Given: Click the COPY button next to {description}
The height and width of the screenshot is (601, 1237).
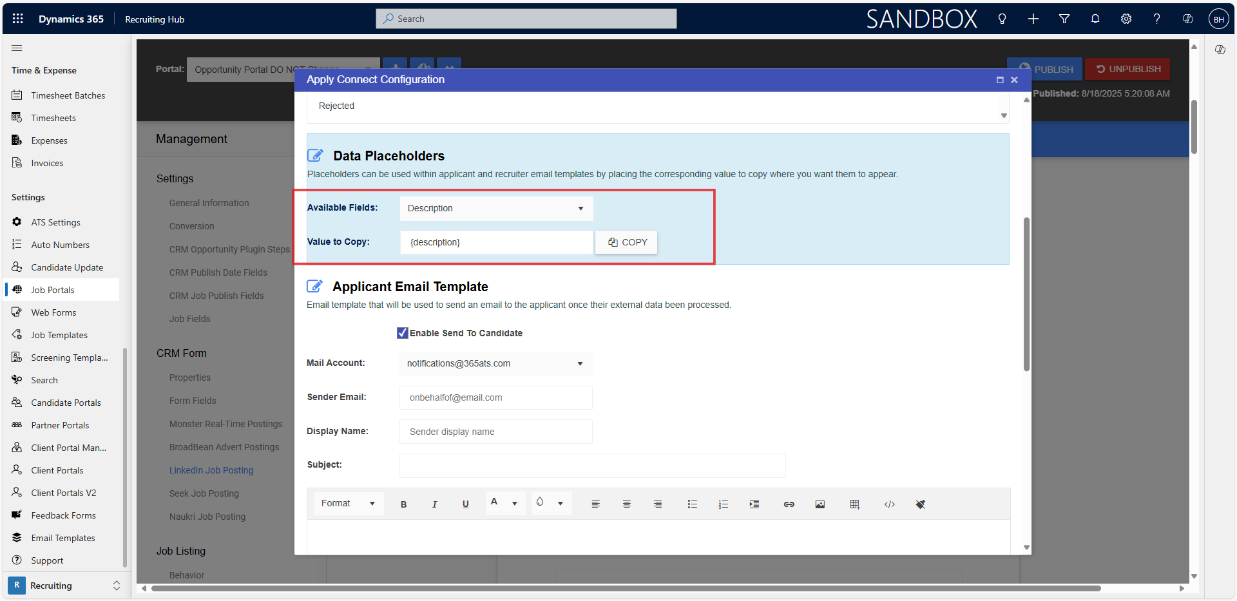Looking at the screenshot, I should [626, 242].
